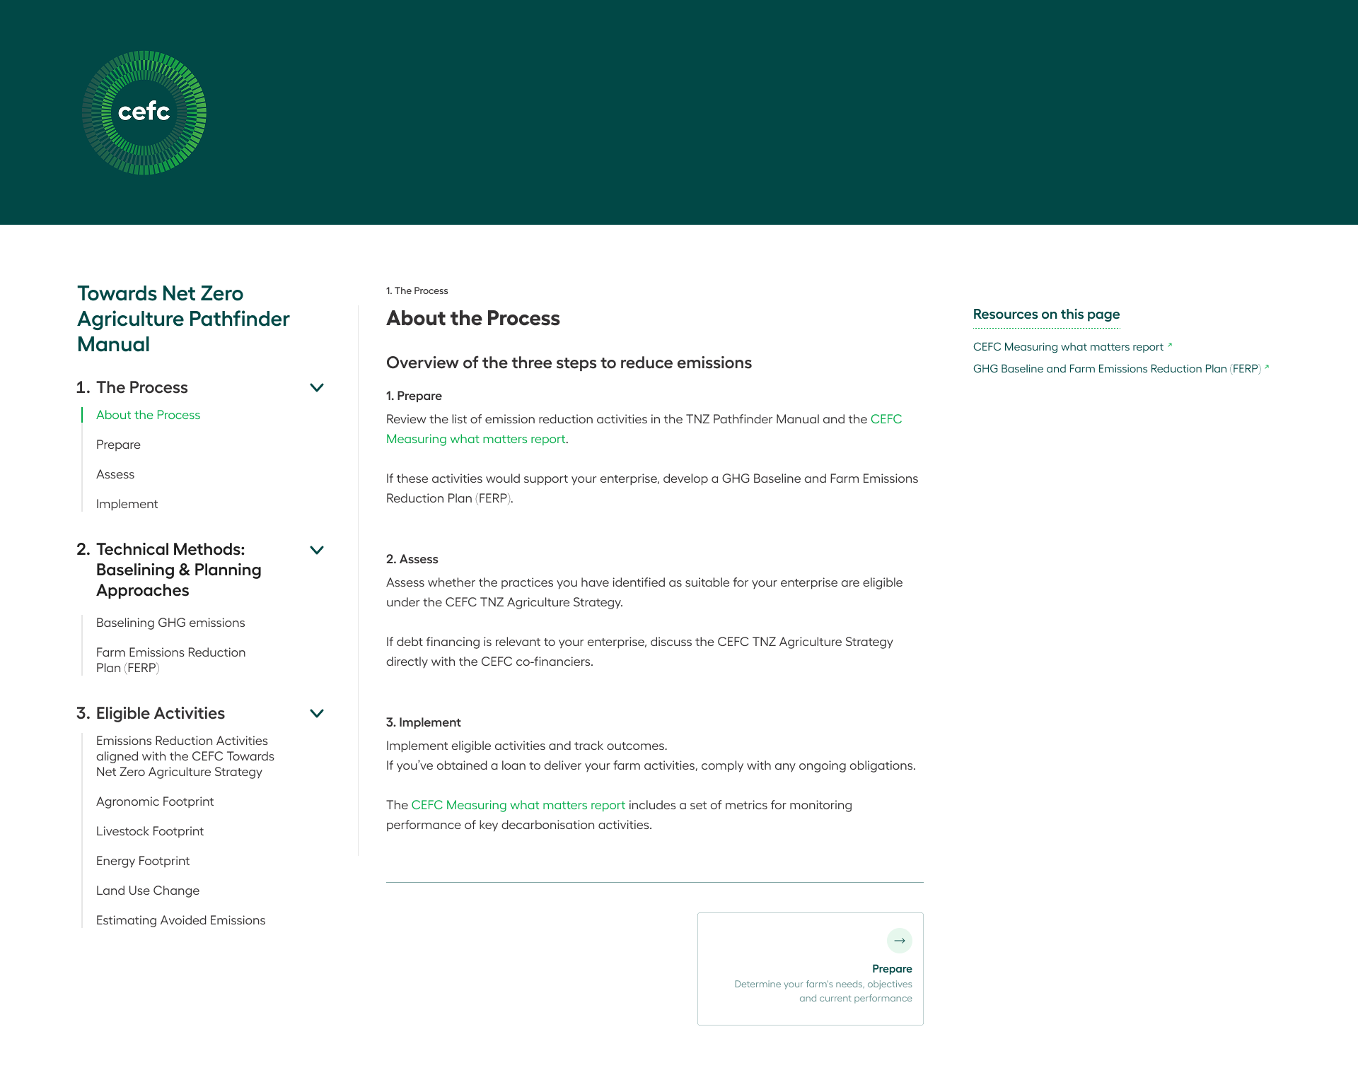Open "CEFC Measuring what matters report" in Resources
Viewport: 1358px width, 1087px height.
point(1068,347)
